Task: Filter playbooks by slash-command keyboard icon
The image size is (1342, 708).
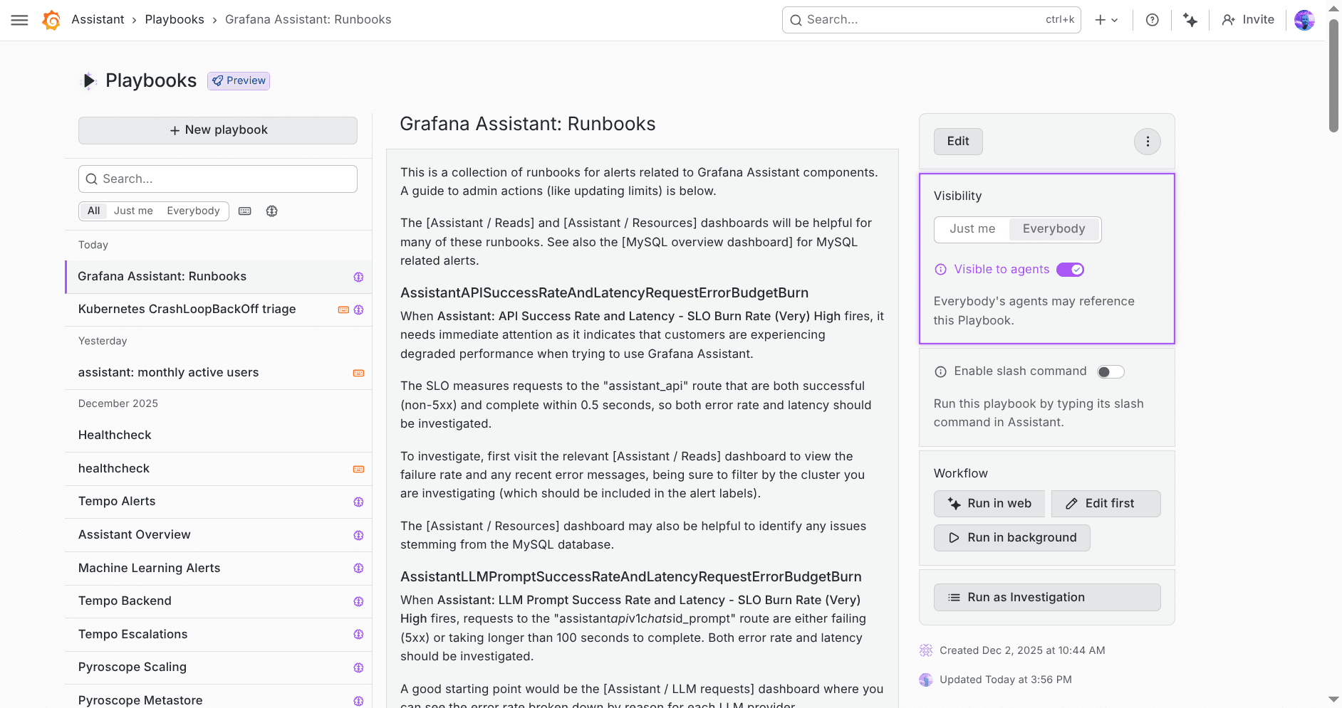Action: 244,211
